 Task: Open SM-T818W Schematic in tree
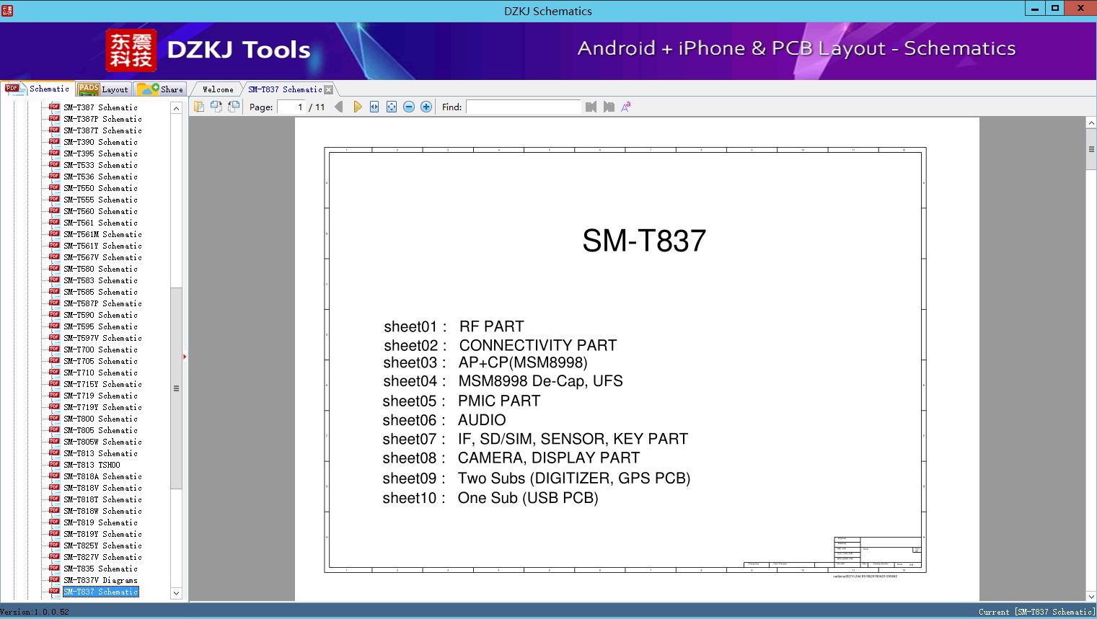102,511
